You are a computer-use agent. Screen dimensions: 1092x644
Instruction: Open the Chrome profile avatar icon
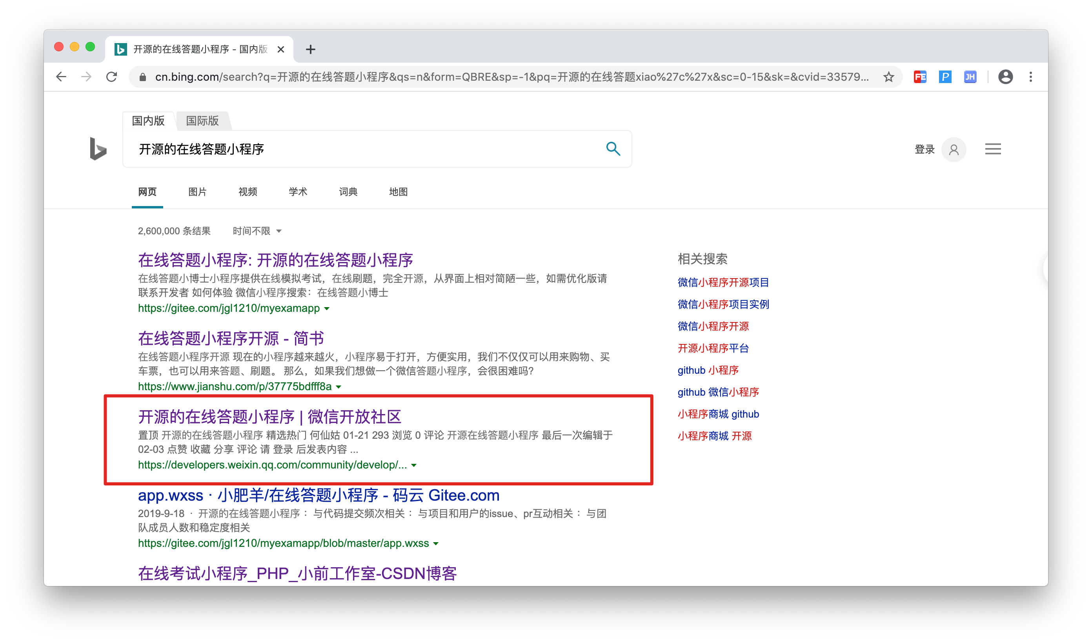[1005, 77]
